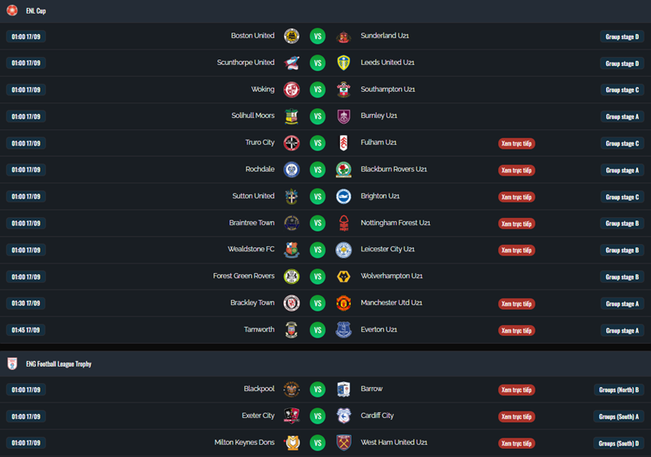The image size is (651, 457).
Task: Click the Leeds United U21 crest
Action: point(343,63)
